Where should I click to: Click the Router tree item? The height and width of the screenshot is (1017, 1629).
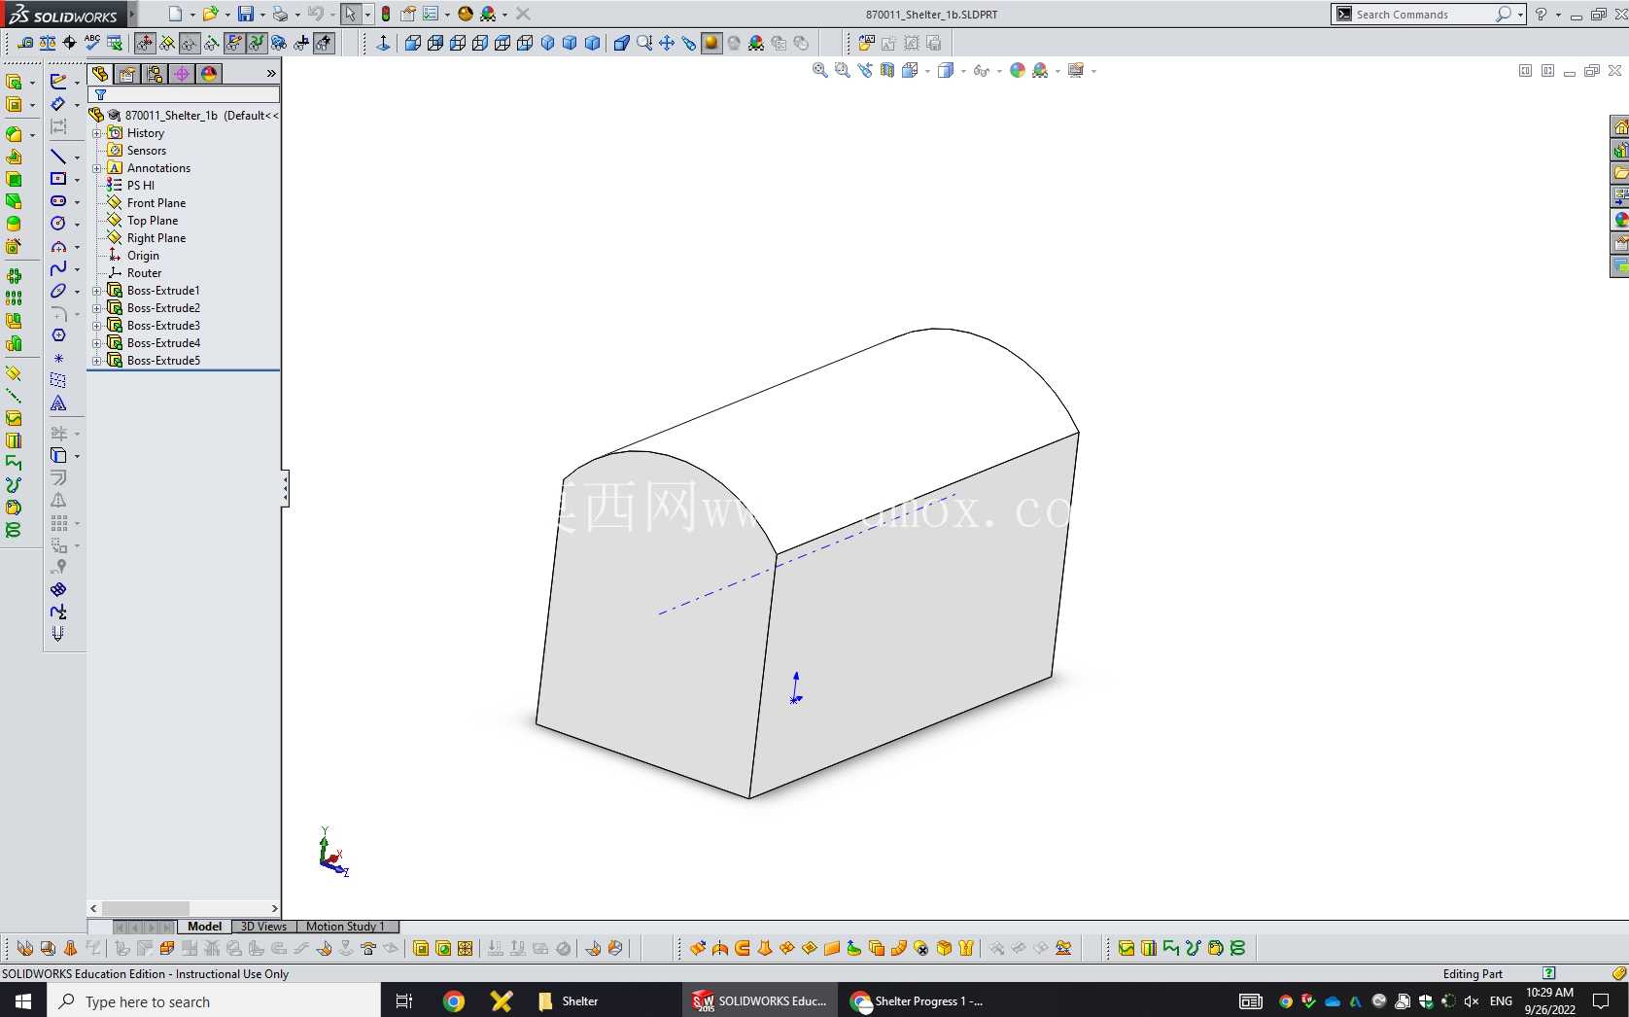point(143,273)
